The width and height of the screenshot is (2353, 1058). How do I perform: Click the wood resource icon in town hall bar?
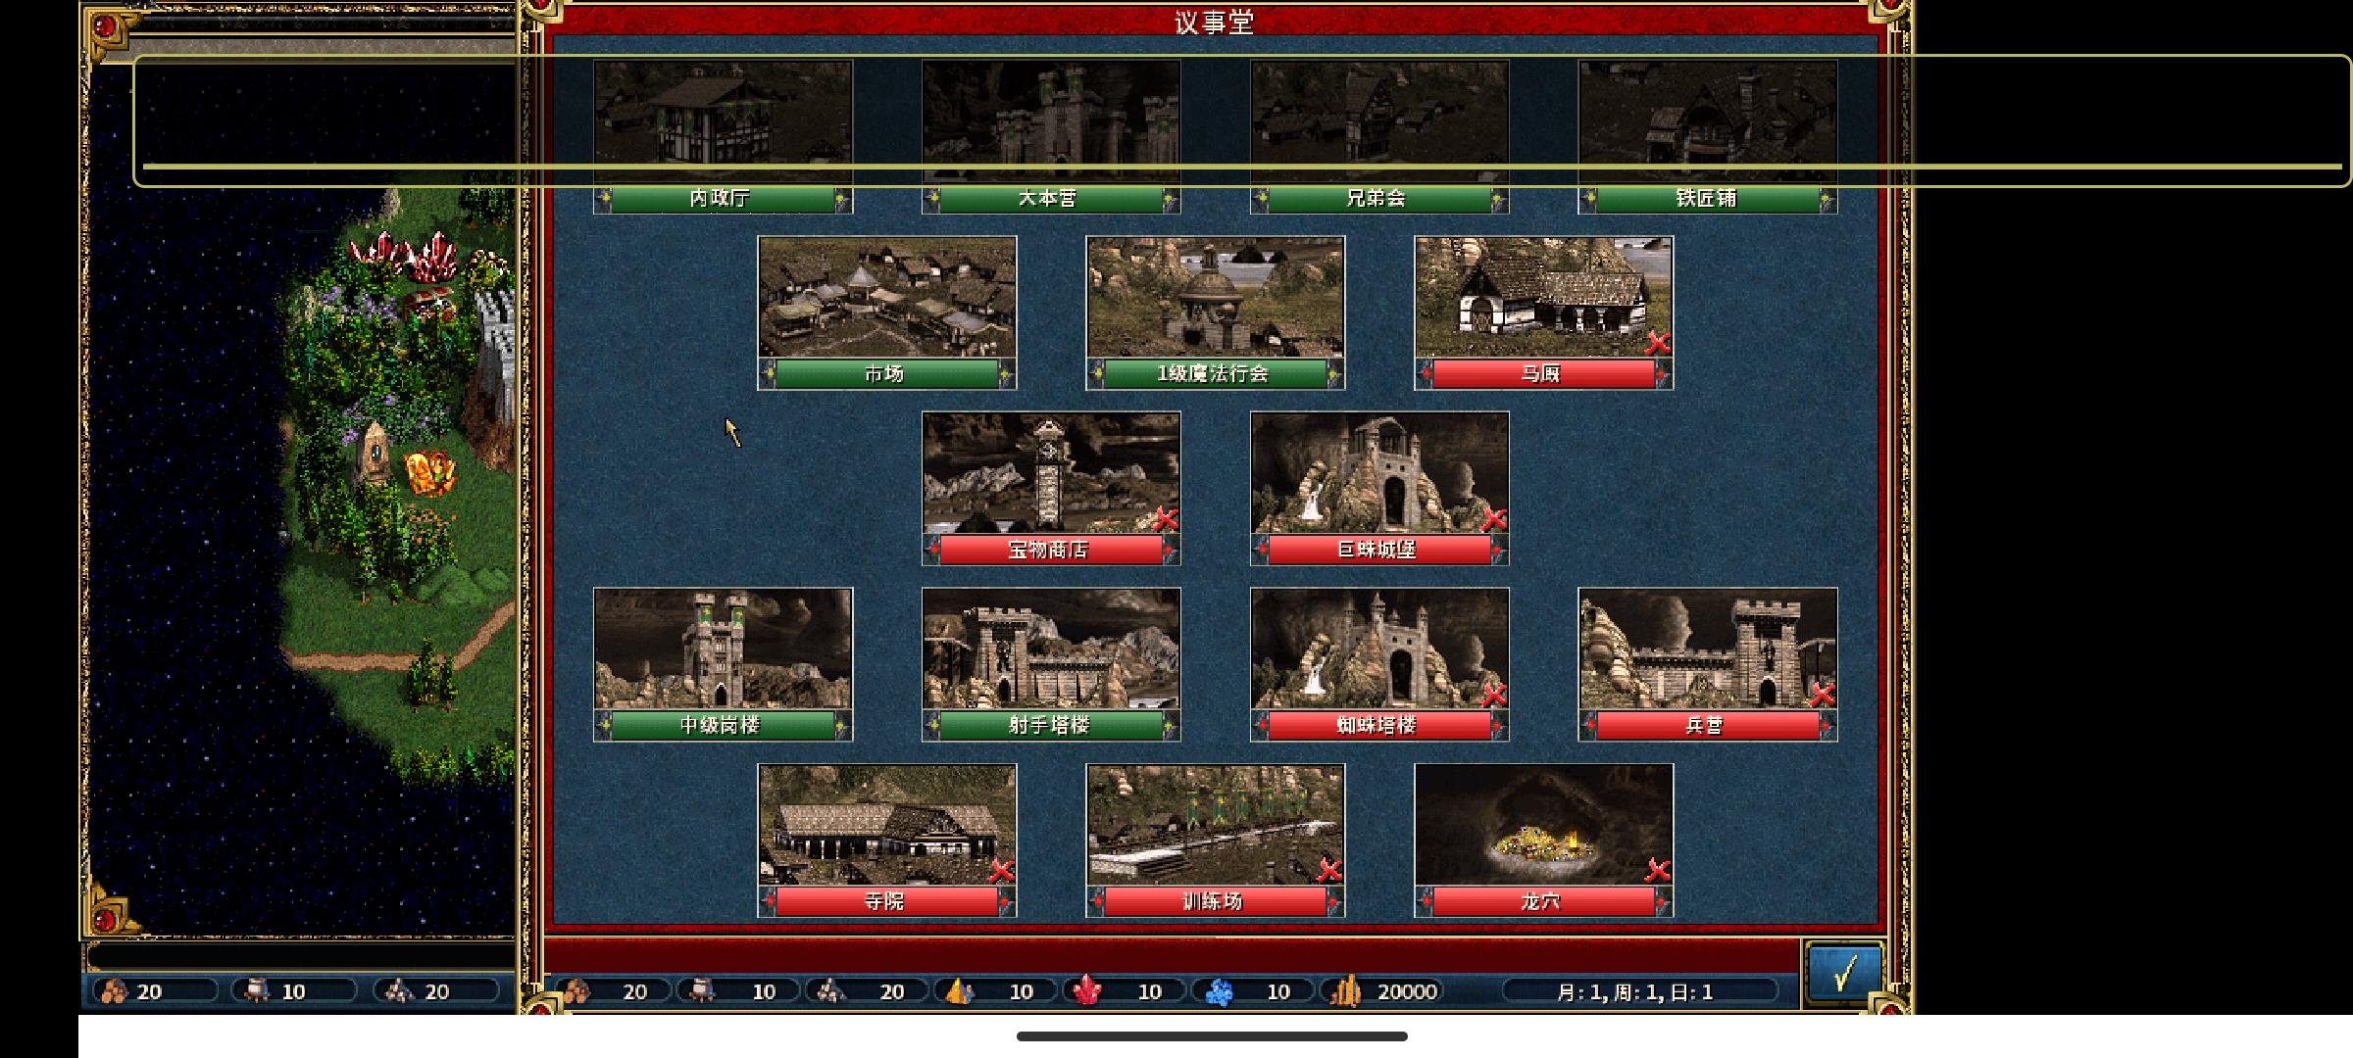(576, 991)
